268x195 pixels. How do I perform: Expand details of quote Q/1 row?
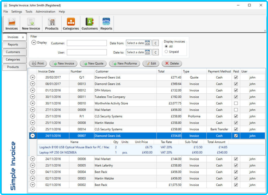pyautogui.click(x=32, y=77)
